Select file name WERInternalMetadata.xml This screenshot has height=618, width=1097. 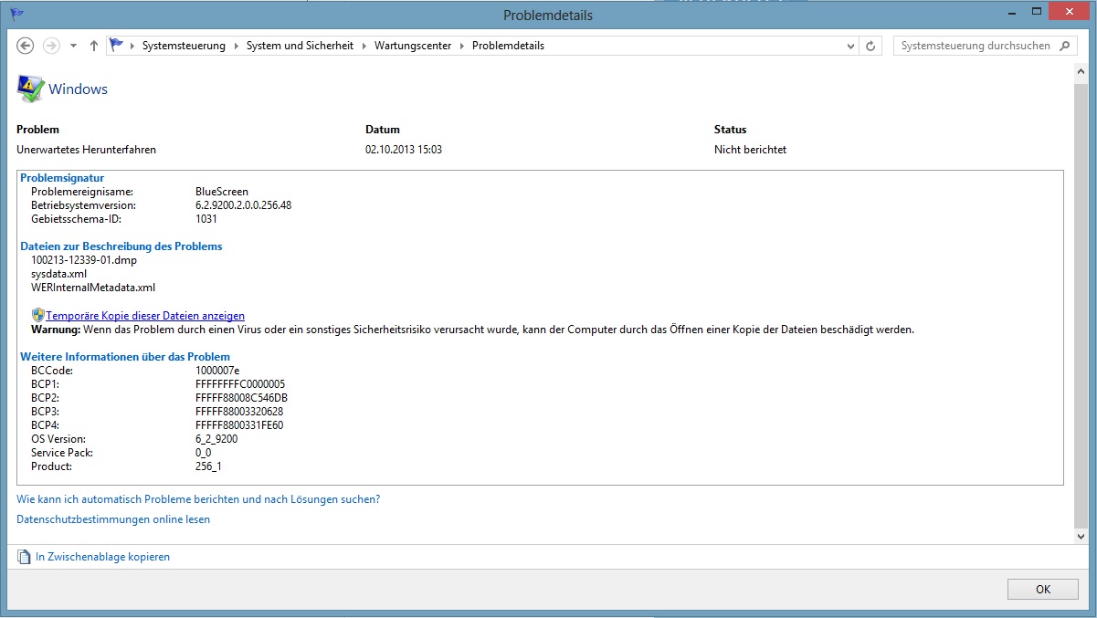(93, 288)
